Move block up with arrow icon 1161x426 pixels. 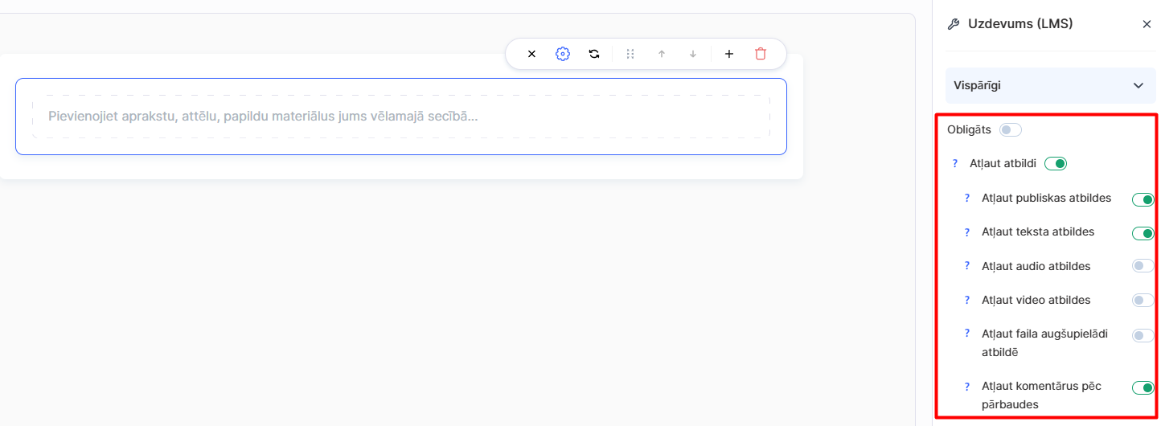[x=662, y=54]
